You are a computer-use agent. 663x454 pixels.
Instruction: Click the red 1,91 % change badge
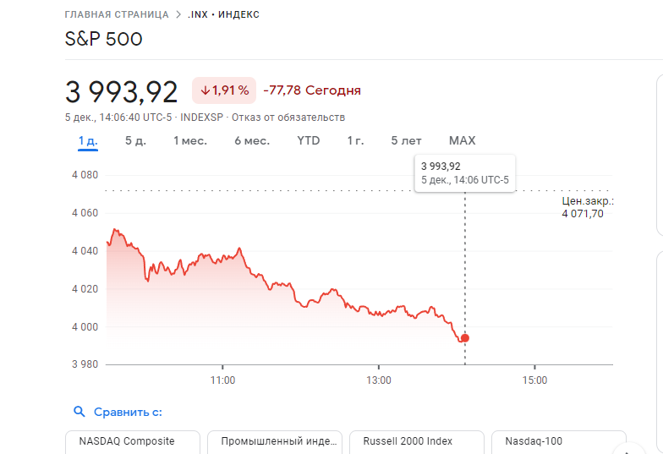point(224,90)
